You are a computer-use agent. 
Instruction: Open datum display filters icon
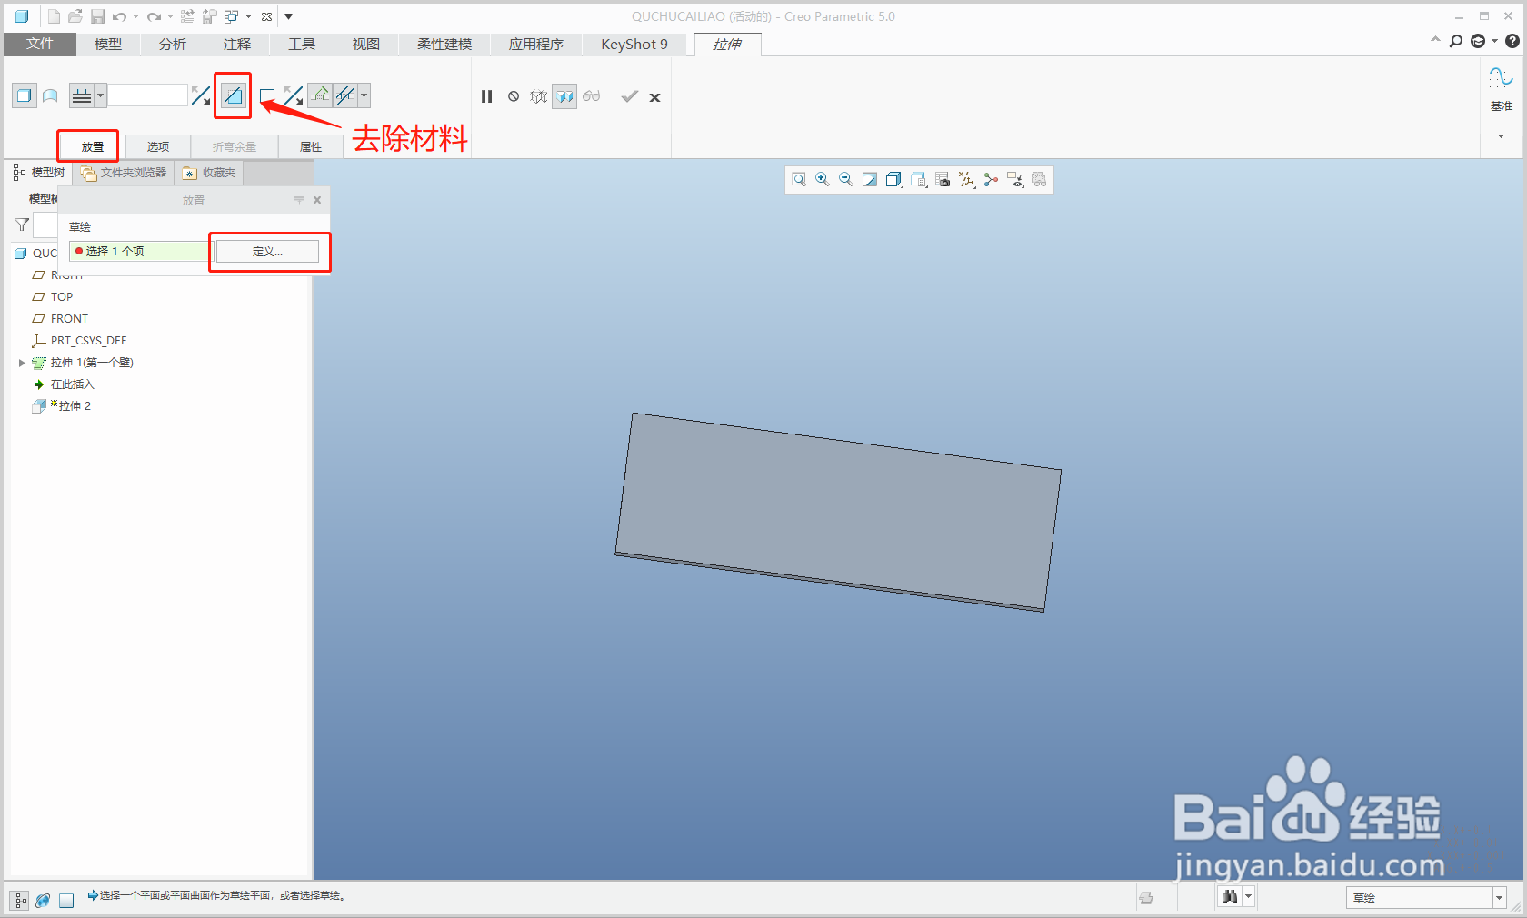[967, 180]
